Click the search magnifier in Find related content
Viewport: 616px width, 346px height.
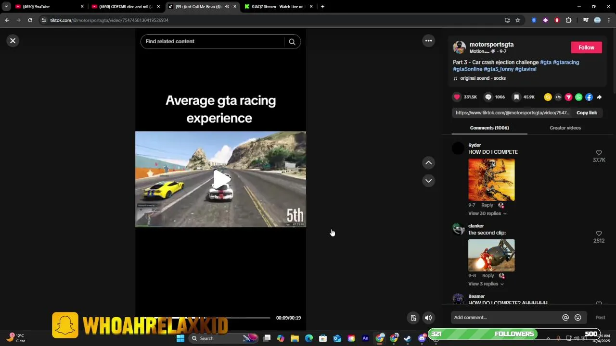click(292, 42)
